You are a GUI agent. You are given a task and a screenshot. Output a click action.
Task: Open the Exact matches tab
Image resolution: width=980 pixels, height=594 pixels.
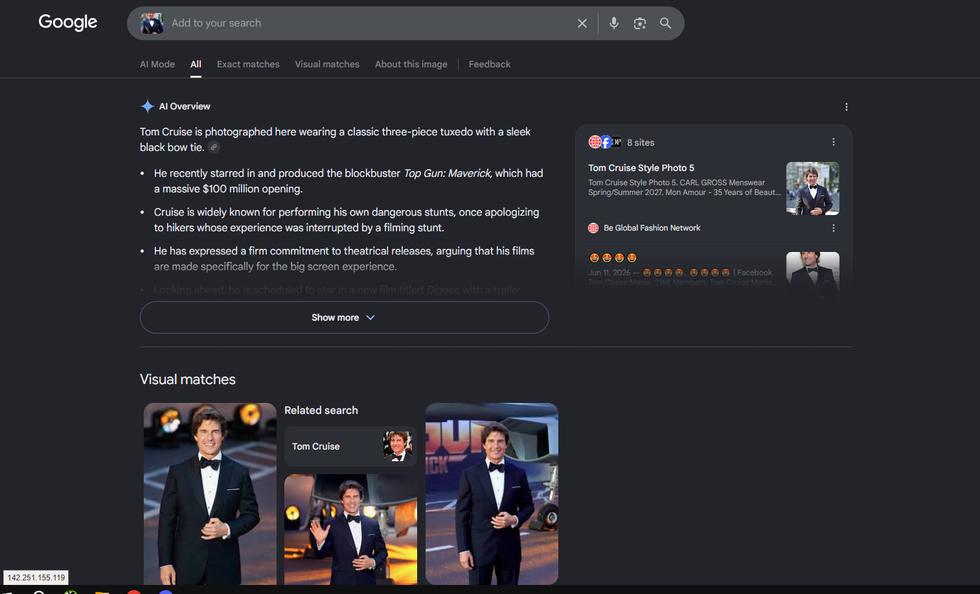click(248, 64)
